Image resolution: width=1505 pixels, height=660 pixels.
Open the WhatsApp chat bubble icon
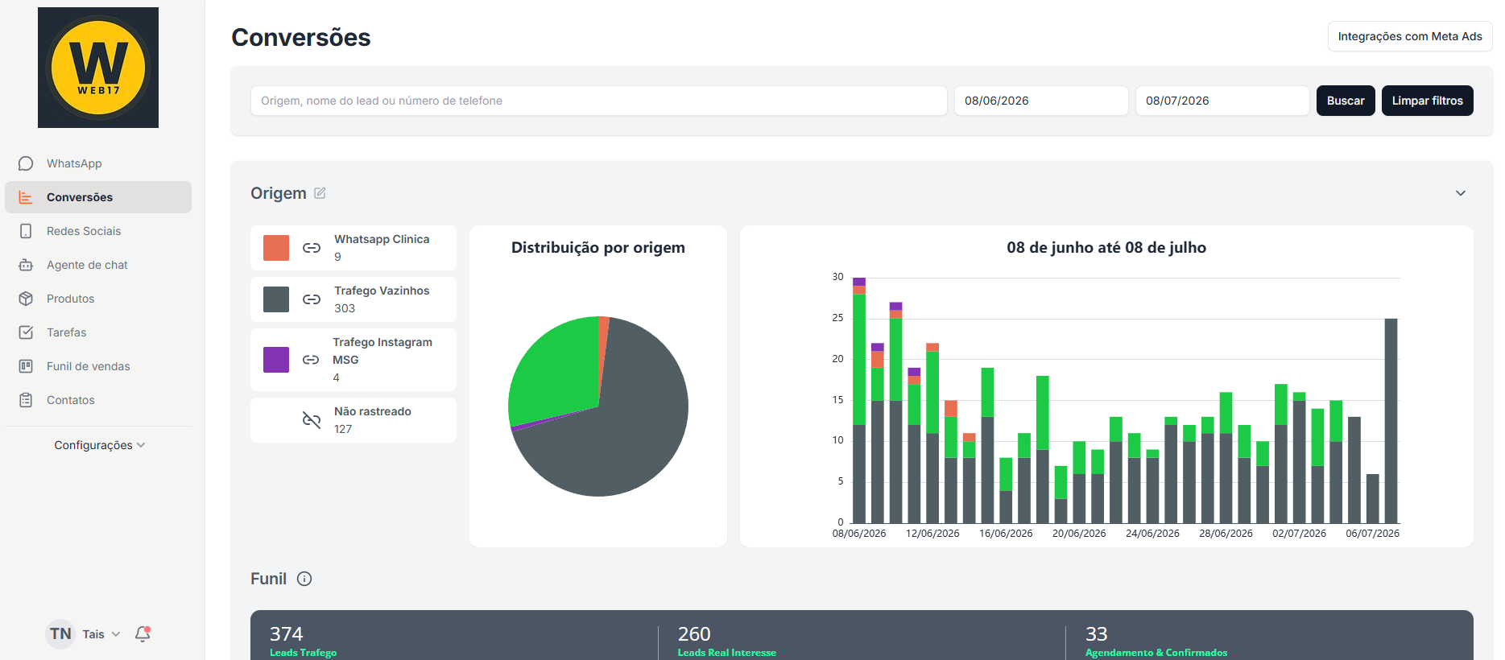click(26, 163)
